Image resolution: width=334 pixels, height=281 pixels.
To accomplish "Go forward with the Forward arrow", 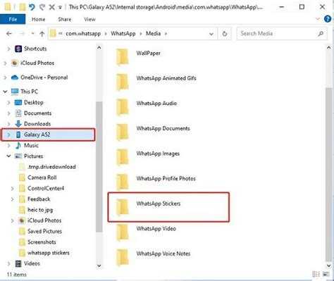I will tap(22, 34).
